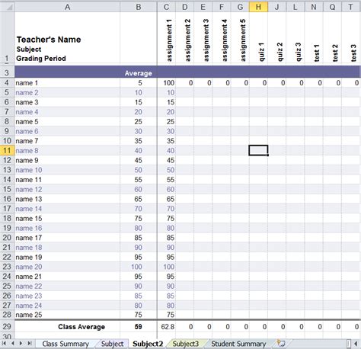Select the Subject2 sheet tab
Screen dimensions: 361x349
tap(148, 344)
